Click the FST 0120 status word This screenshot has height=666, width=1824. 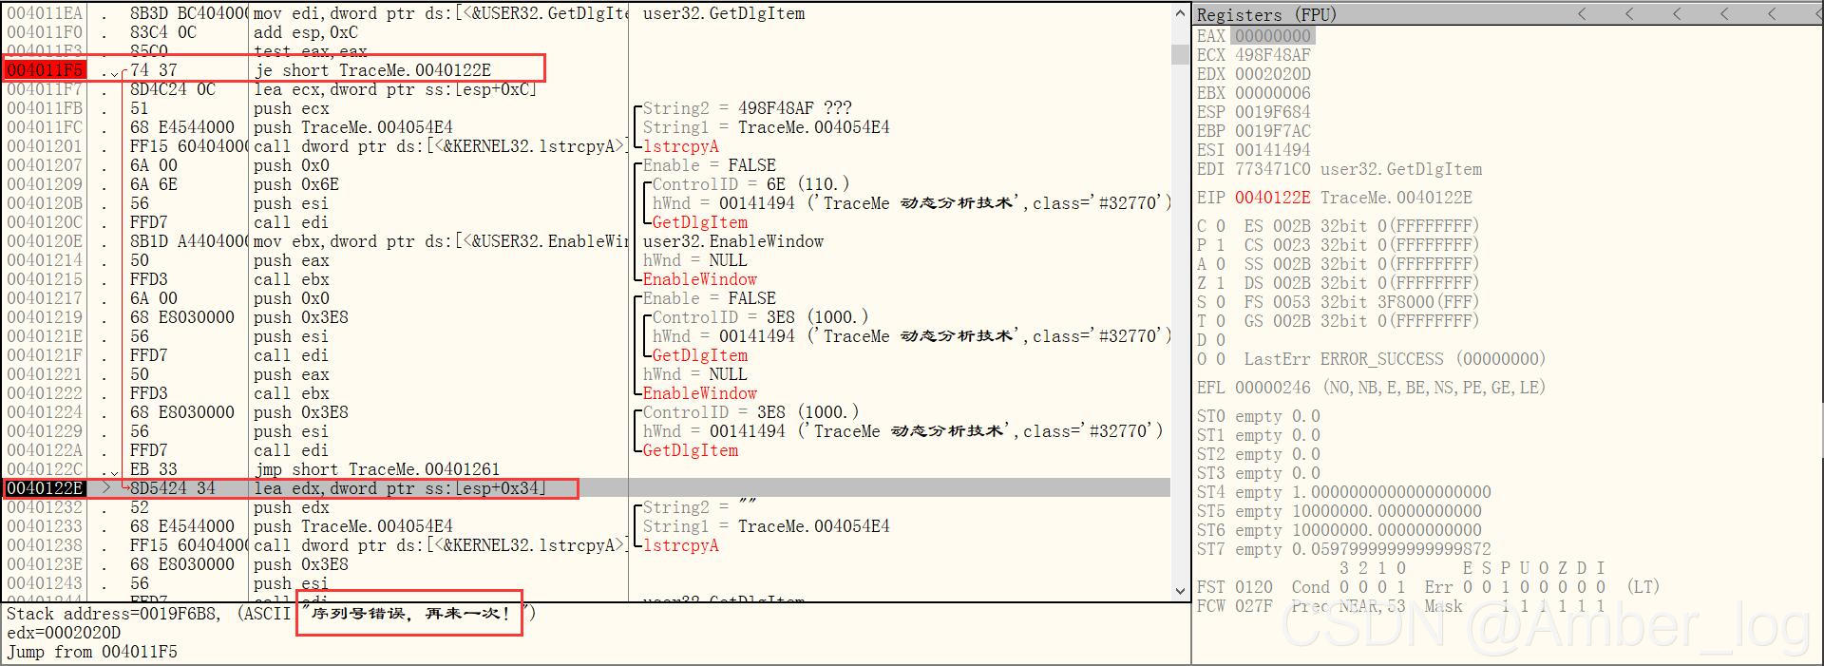coord(1235,587)
